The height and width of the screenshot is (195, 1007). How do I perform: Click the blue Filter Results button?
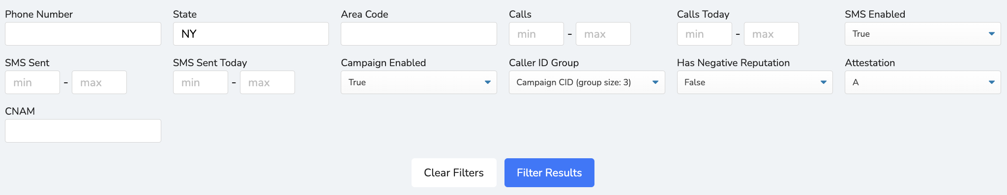tap(549, 172)
